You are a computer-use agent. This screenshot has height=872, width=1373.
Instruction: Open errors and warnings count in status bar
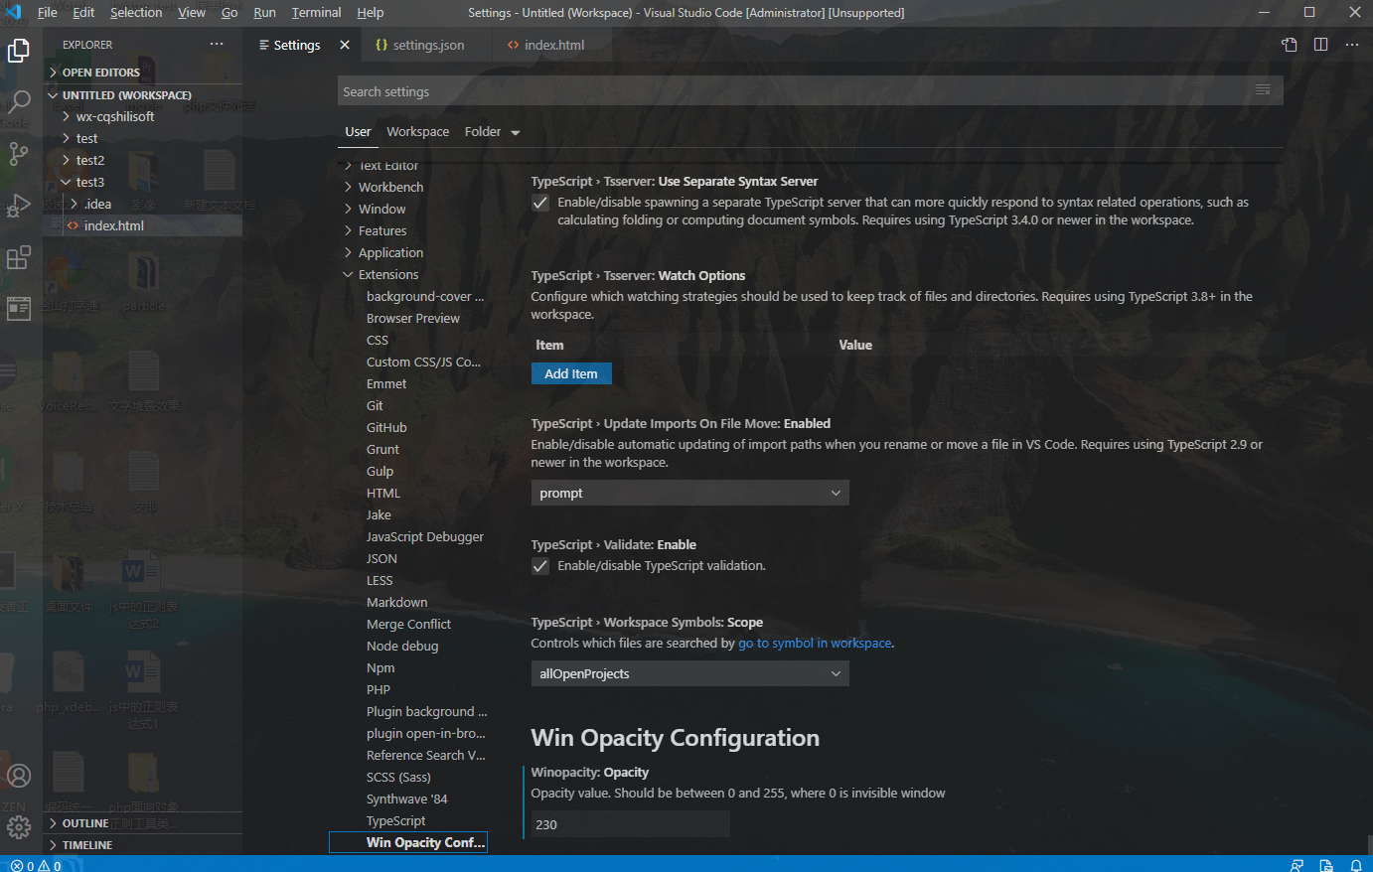point(37,865)
